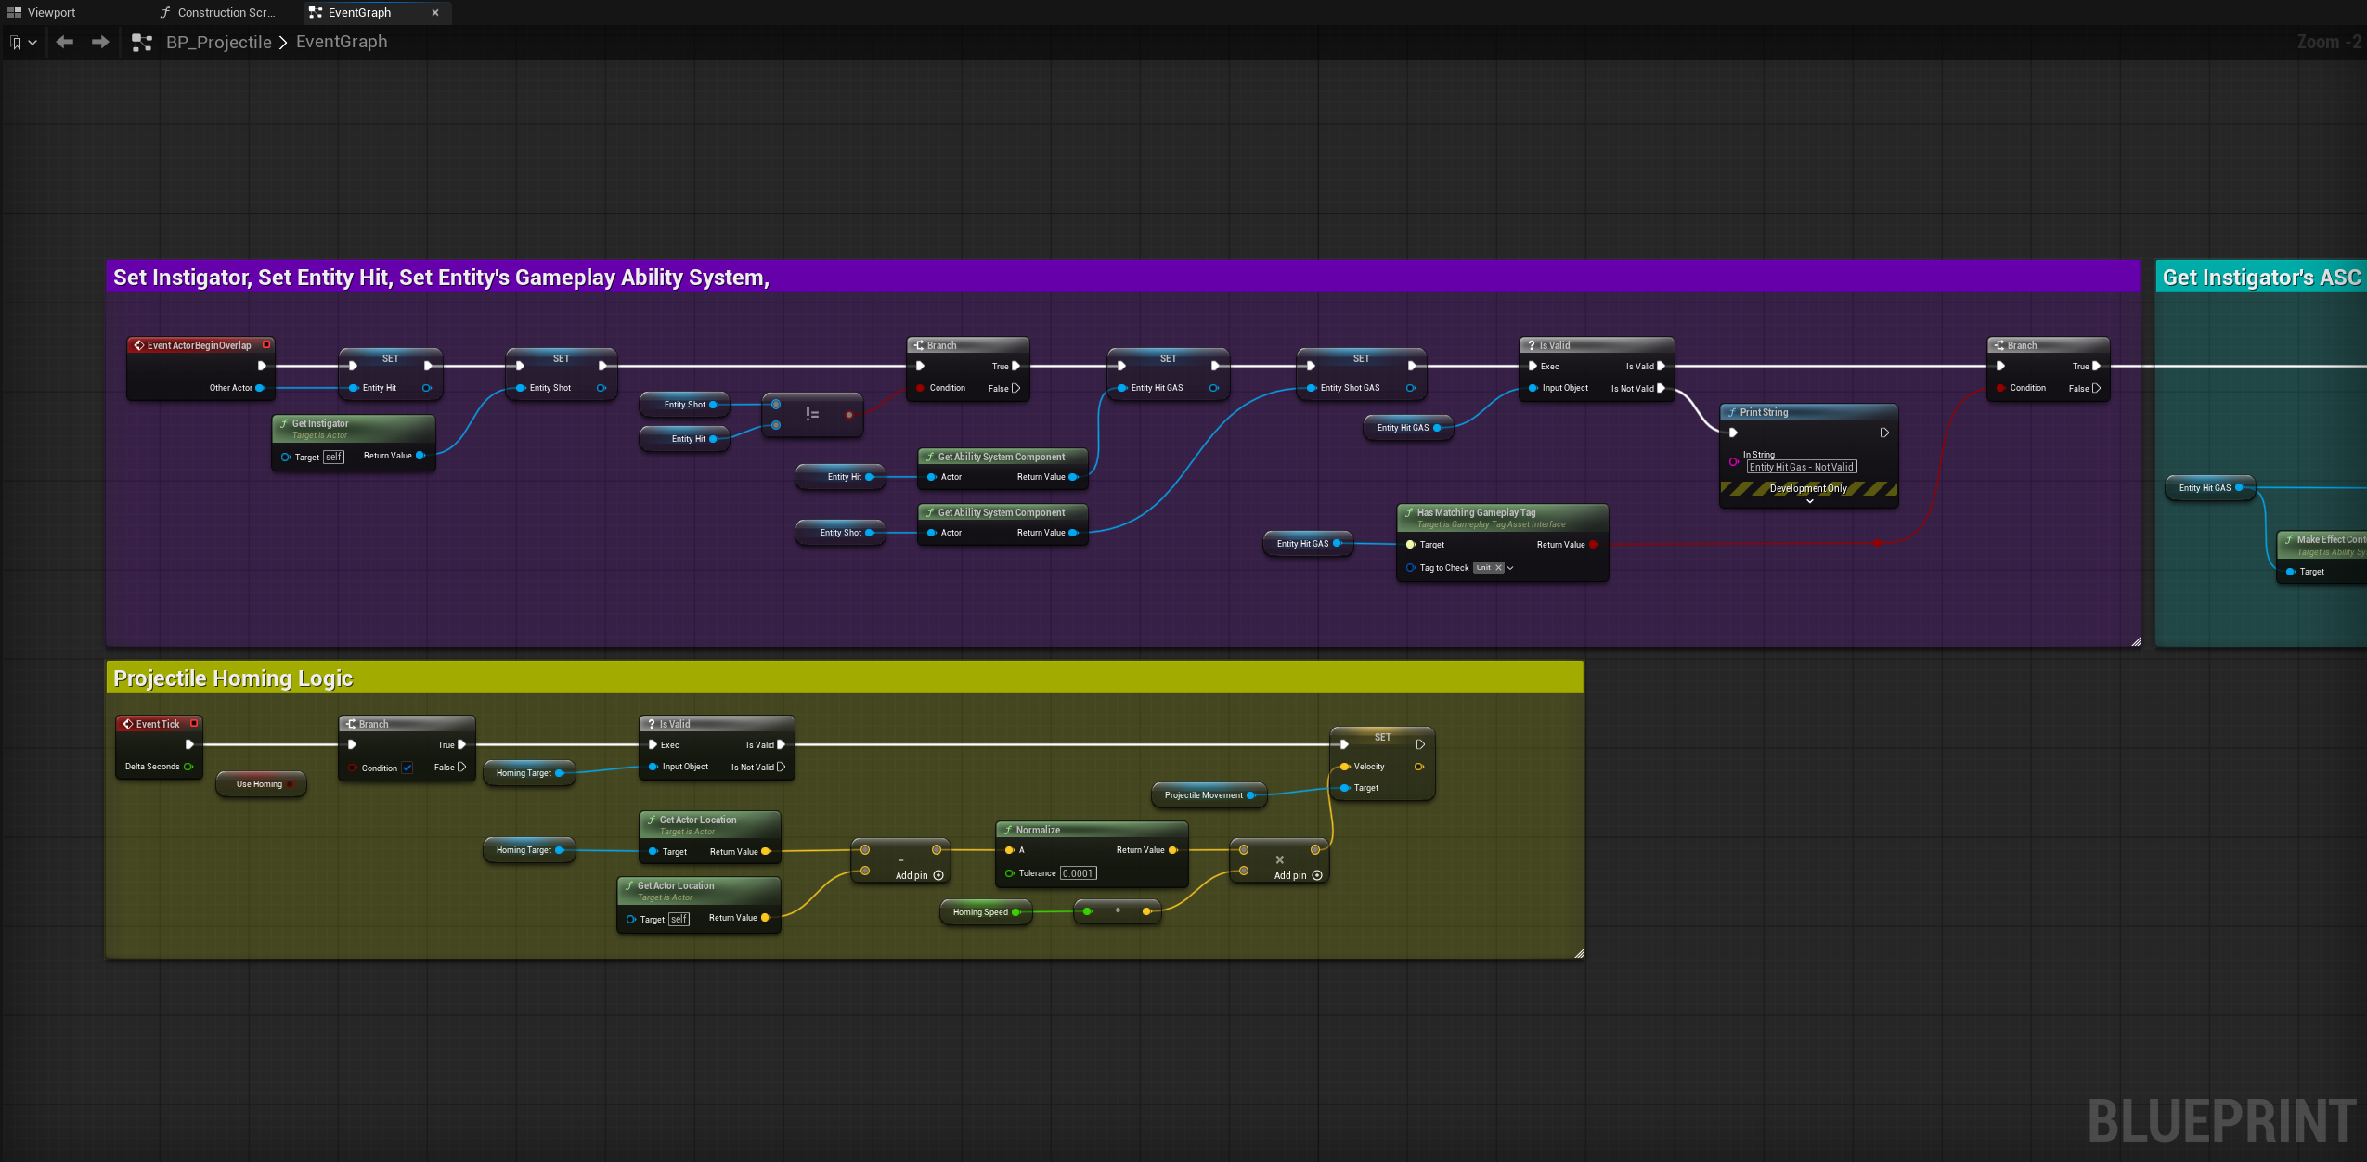Edit the In String field on Print String
2367x1162 pixels.
click(x=1801, y=467)
